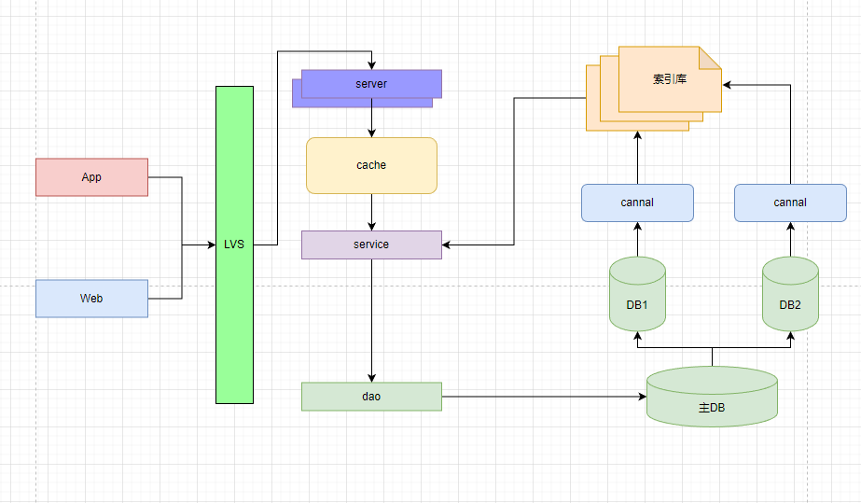Click the service rectangle
Viewport: 861px width, 503px height.
click(x=371, y=245)
